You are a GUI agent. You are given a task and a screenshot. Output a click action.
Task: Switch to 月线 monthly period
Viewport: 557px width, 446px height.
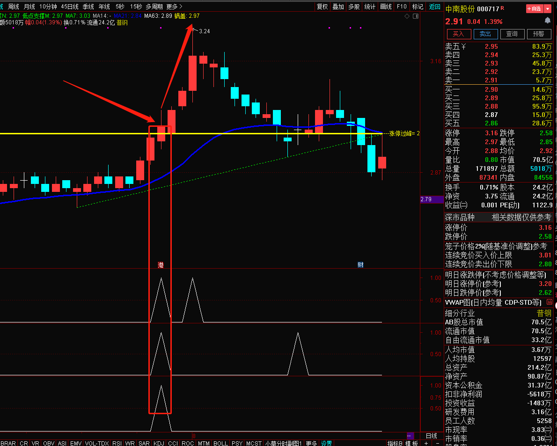click(29, 7)
